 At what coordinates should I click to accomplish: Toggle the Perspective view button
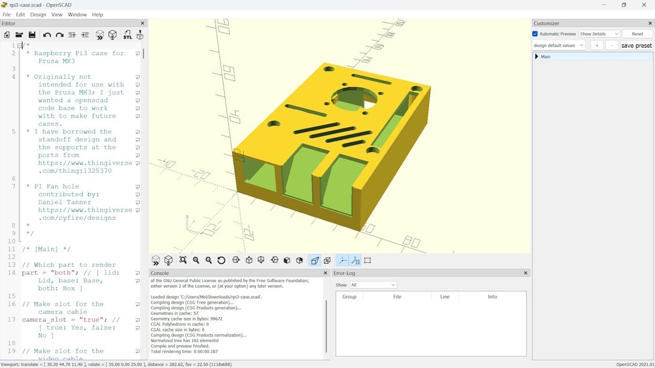click(x=314, y=261)
